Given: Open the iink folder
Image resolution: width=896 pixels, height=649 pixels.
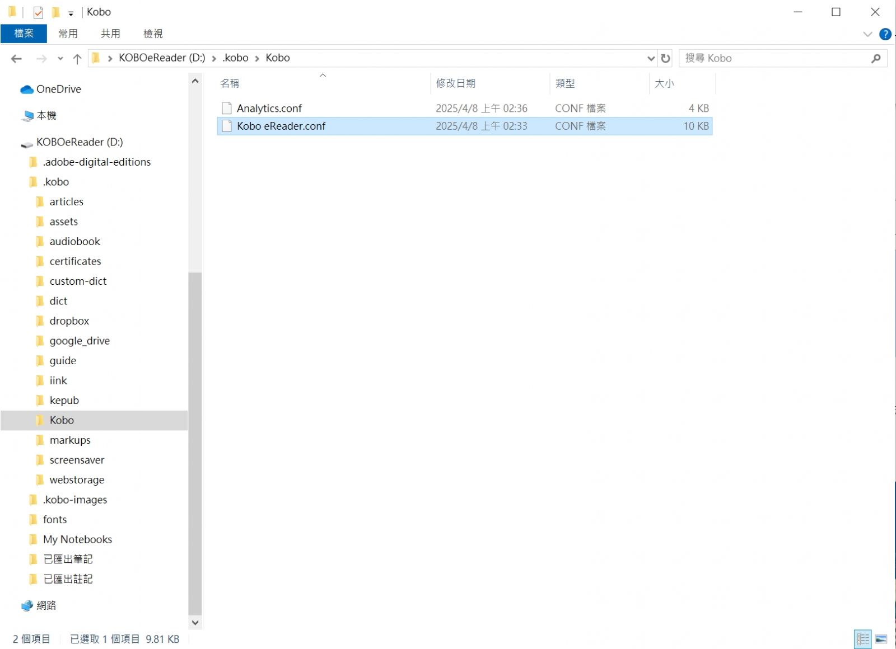Looking at the screenshot, I should (x=58, y=380).
